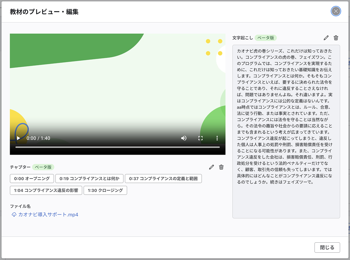Edit chapters with the pencil icon
Viewport: 350px width, 260px height.
[212, 167]
